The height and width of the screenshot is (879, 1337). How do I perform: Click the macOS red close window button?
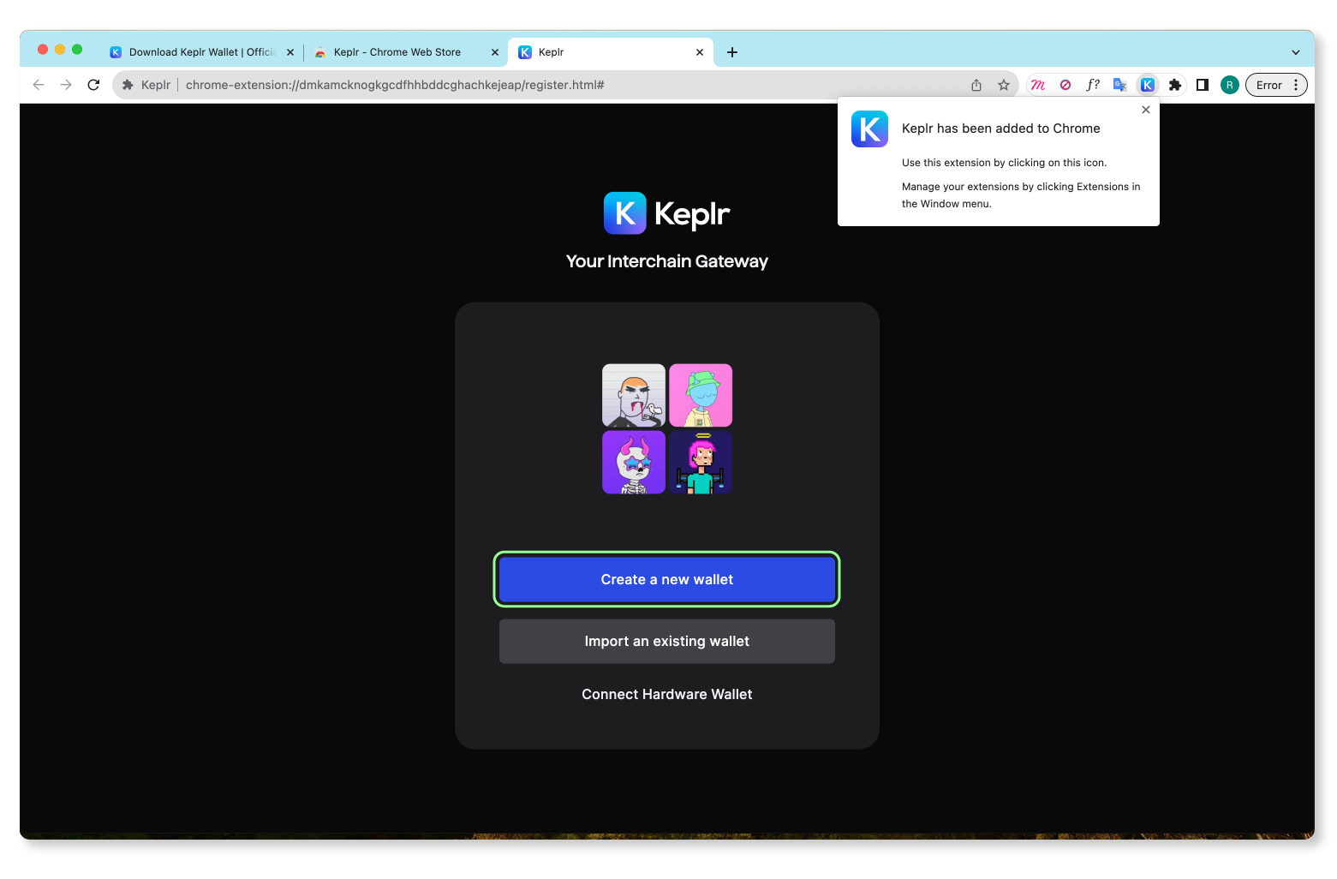tap(43, 49)
